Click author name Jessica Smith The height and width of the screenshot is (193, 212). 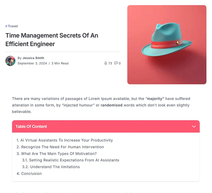33,58
